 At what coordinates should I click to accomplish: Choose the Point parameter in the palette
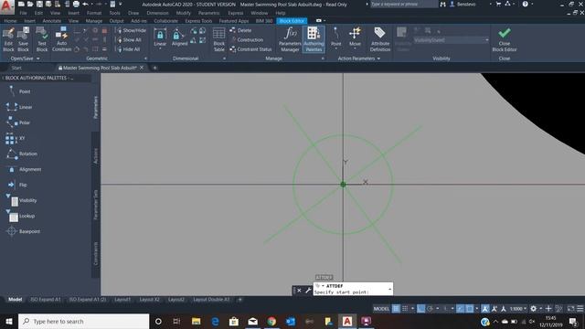click(19, 91)
